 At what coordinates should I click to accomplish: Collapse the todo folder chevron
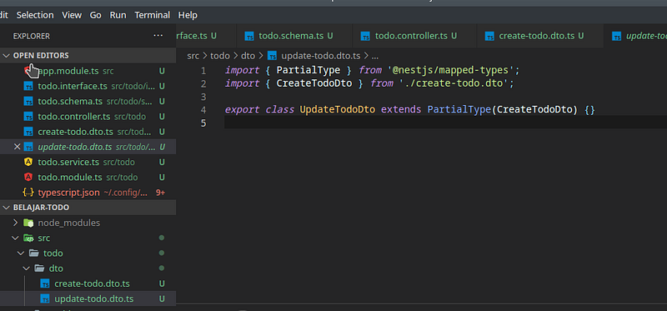pos(21,253)
